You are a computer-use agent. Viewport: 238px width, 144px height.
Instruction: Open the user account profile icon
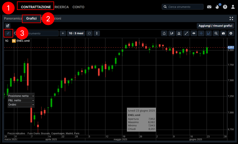click(x=233, y=7)
